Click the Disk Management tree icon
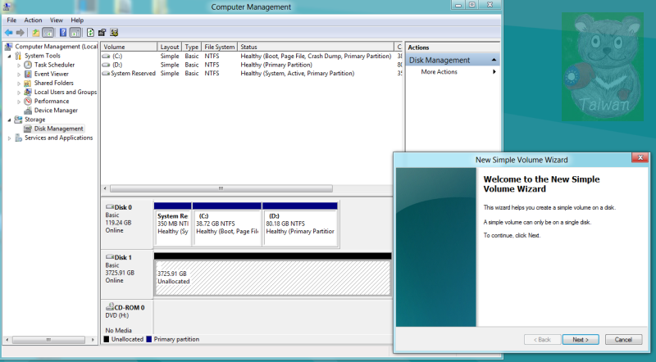 pos(28,129)
